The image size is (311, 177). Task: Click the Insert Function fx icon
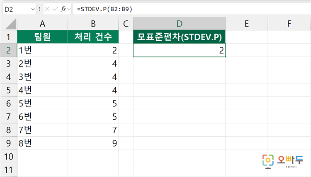click(x=63, y=9)
